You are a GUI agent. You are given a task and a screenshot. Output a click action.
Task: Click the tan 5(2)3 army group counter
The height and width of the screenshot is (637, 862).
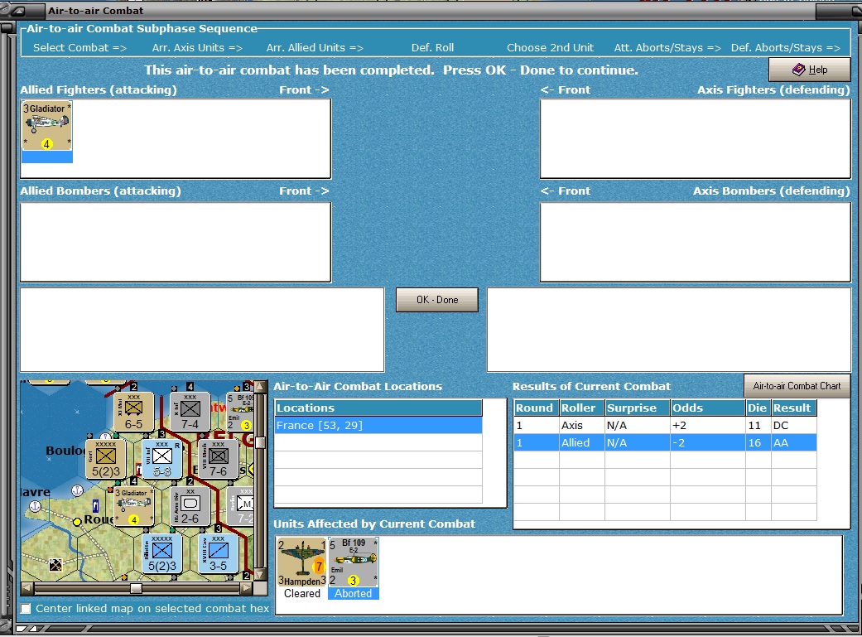(x=105, y=459)
